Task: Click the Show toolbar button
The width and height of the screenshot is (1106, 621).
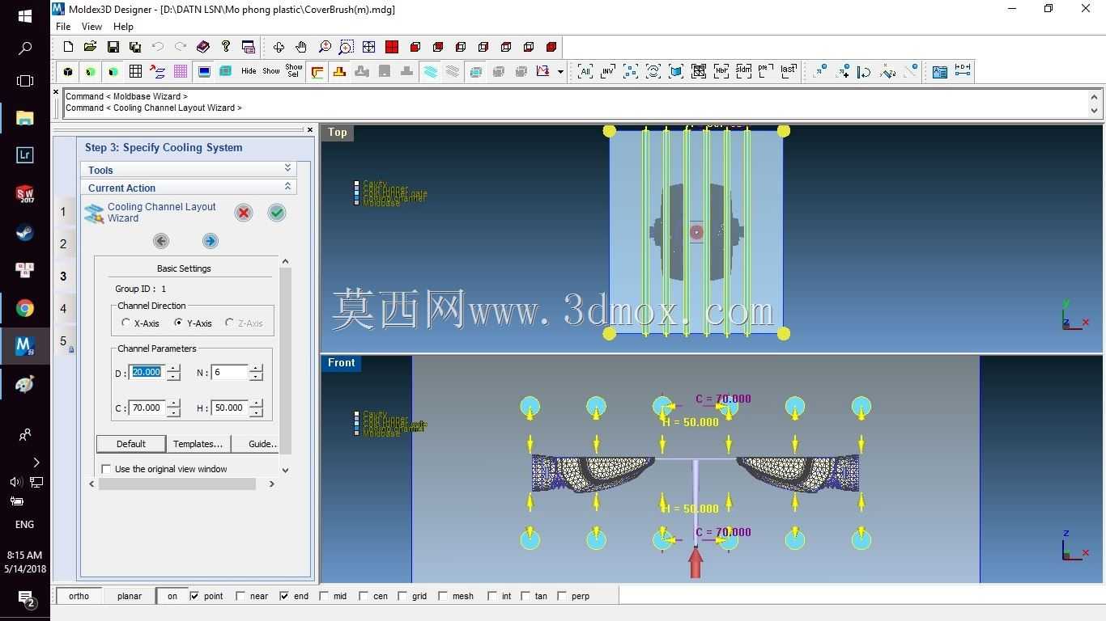Action: [271, 71]
